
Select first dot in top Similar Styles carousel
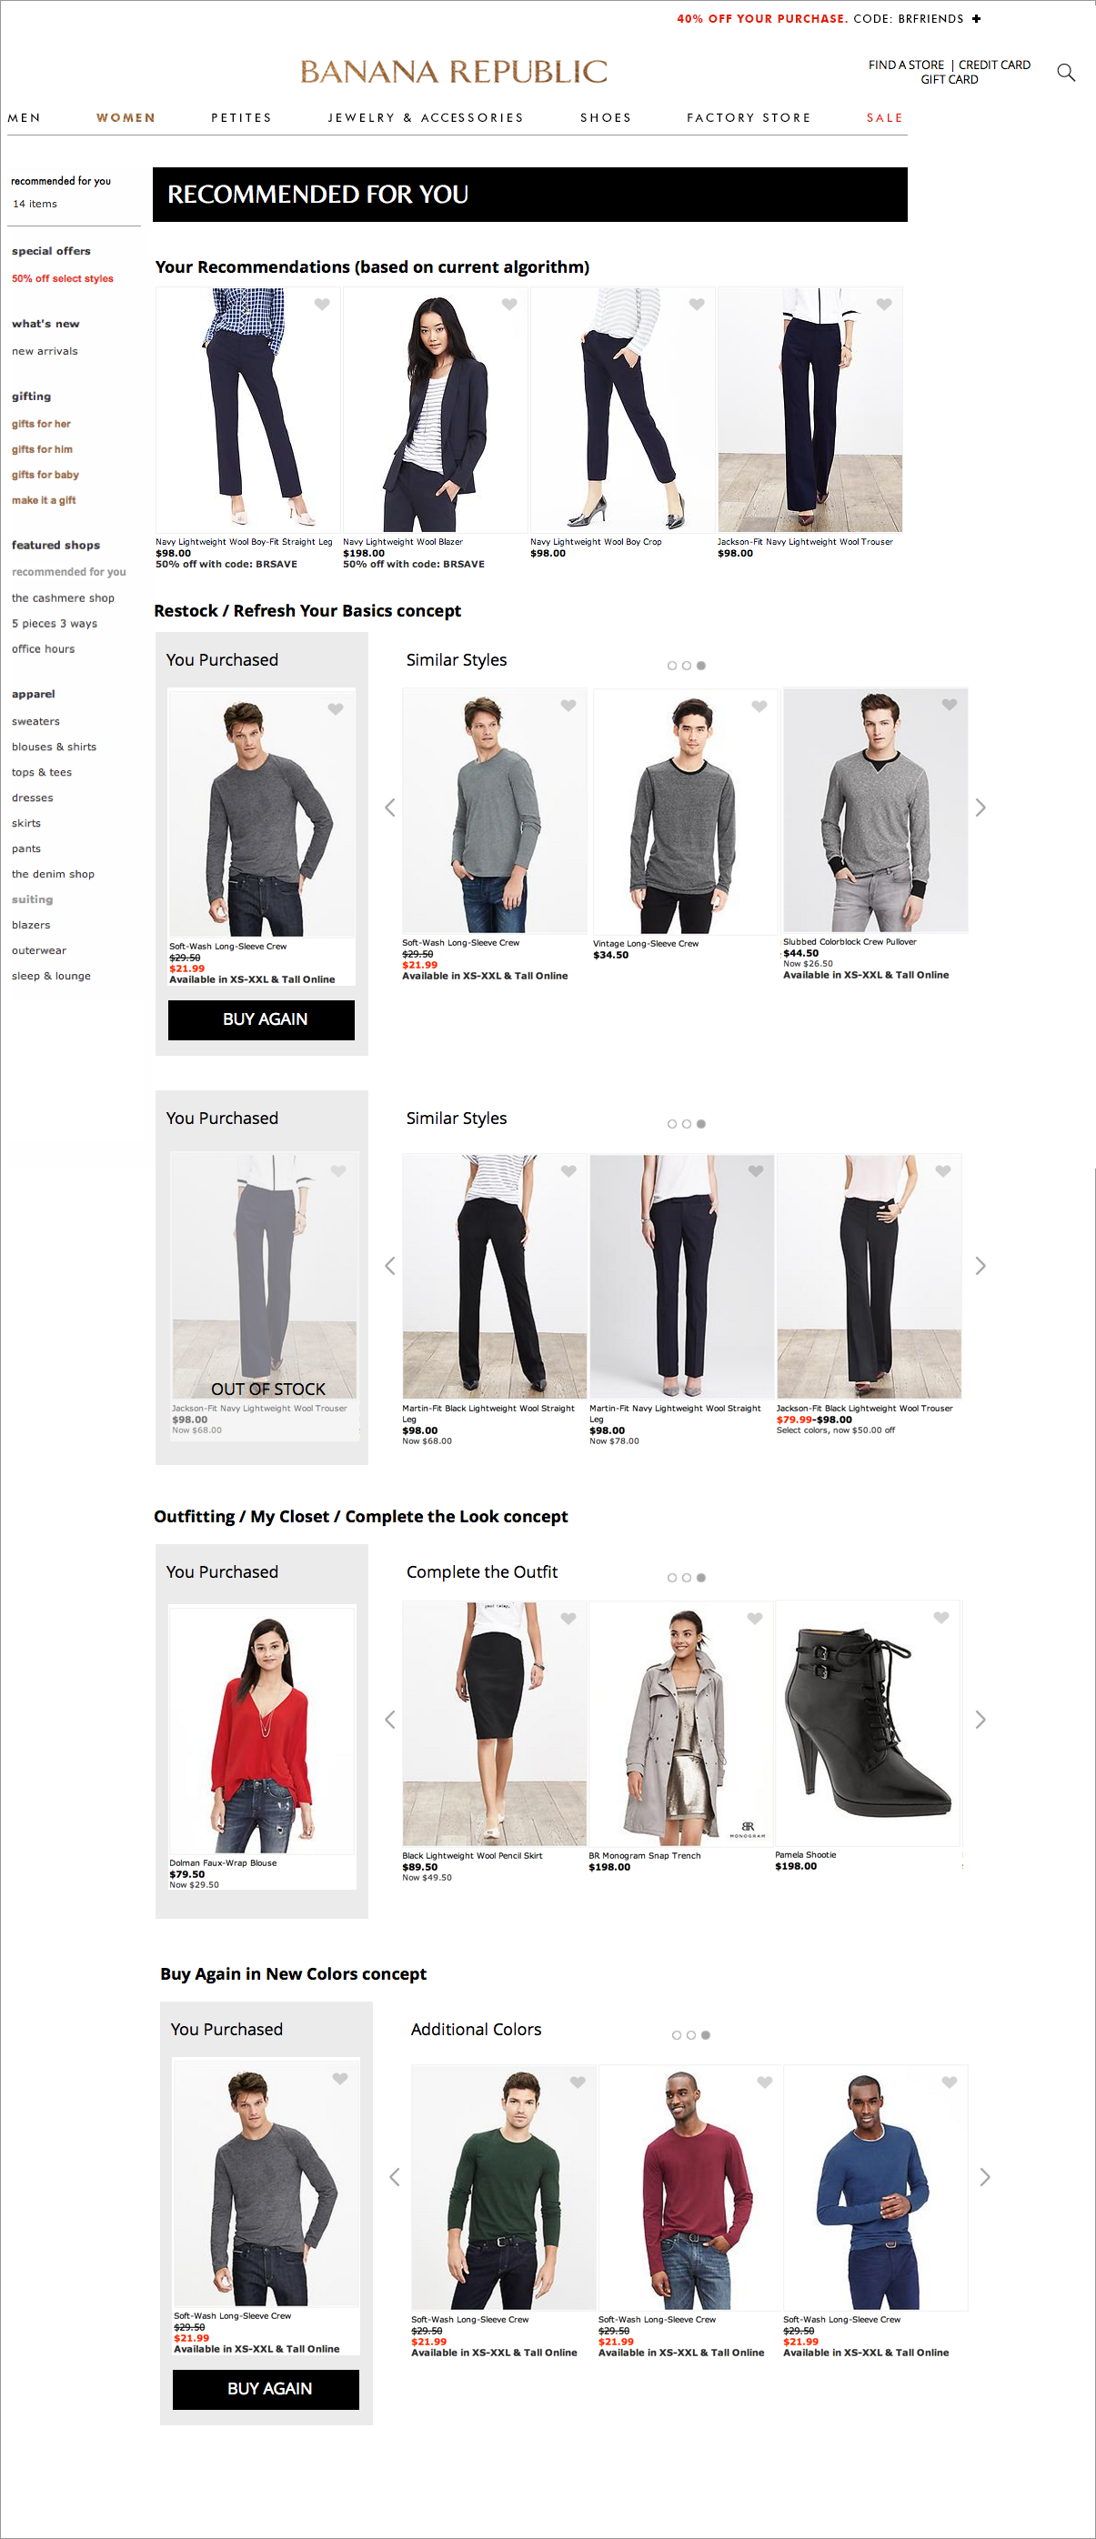(x=672, y=667)
